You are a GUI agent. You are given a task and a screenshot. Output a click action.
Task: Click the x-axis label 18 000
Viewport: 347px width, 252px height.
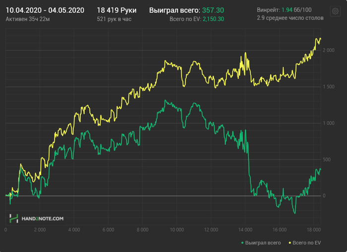tap(314, 230)
